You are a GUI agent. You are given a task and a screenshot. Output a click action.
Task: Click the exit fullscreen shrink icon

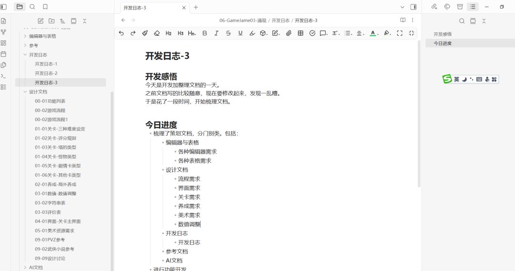[411, 33]
